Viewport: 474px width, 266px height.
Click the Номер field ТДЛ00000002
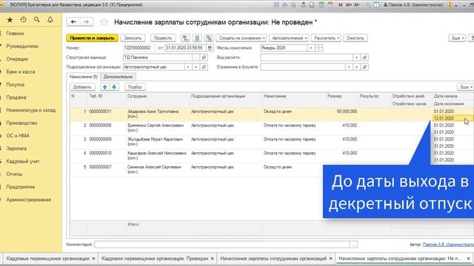pos(139,47)
